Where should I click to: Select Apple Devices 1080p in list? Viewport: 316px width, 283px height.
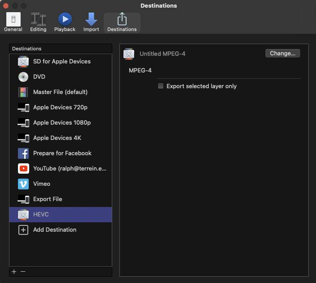(62, 123)
